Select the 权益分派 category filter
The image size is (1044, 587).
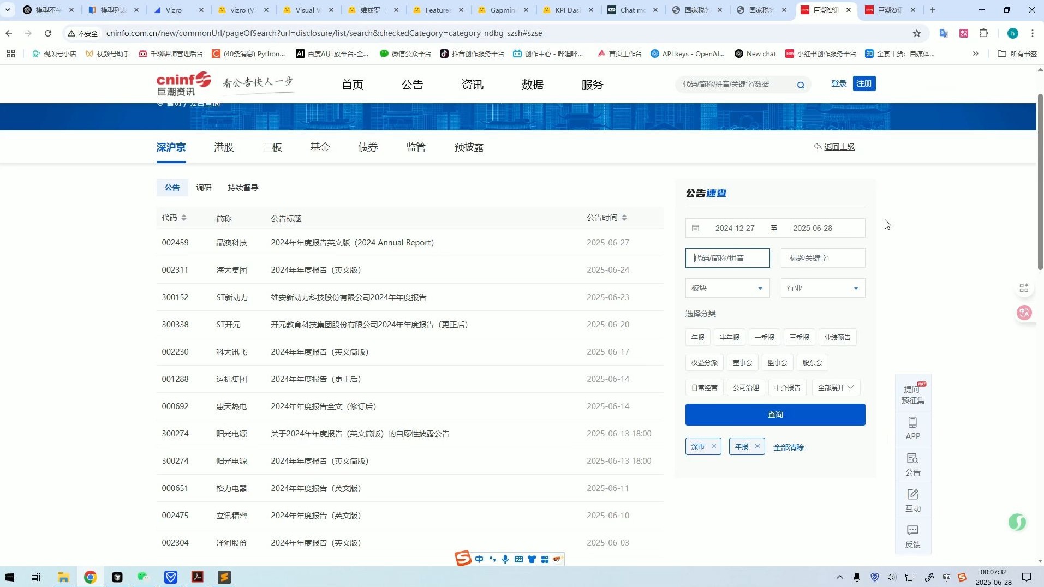pos(704,362)
